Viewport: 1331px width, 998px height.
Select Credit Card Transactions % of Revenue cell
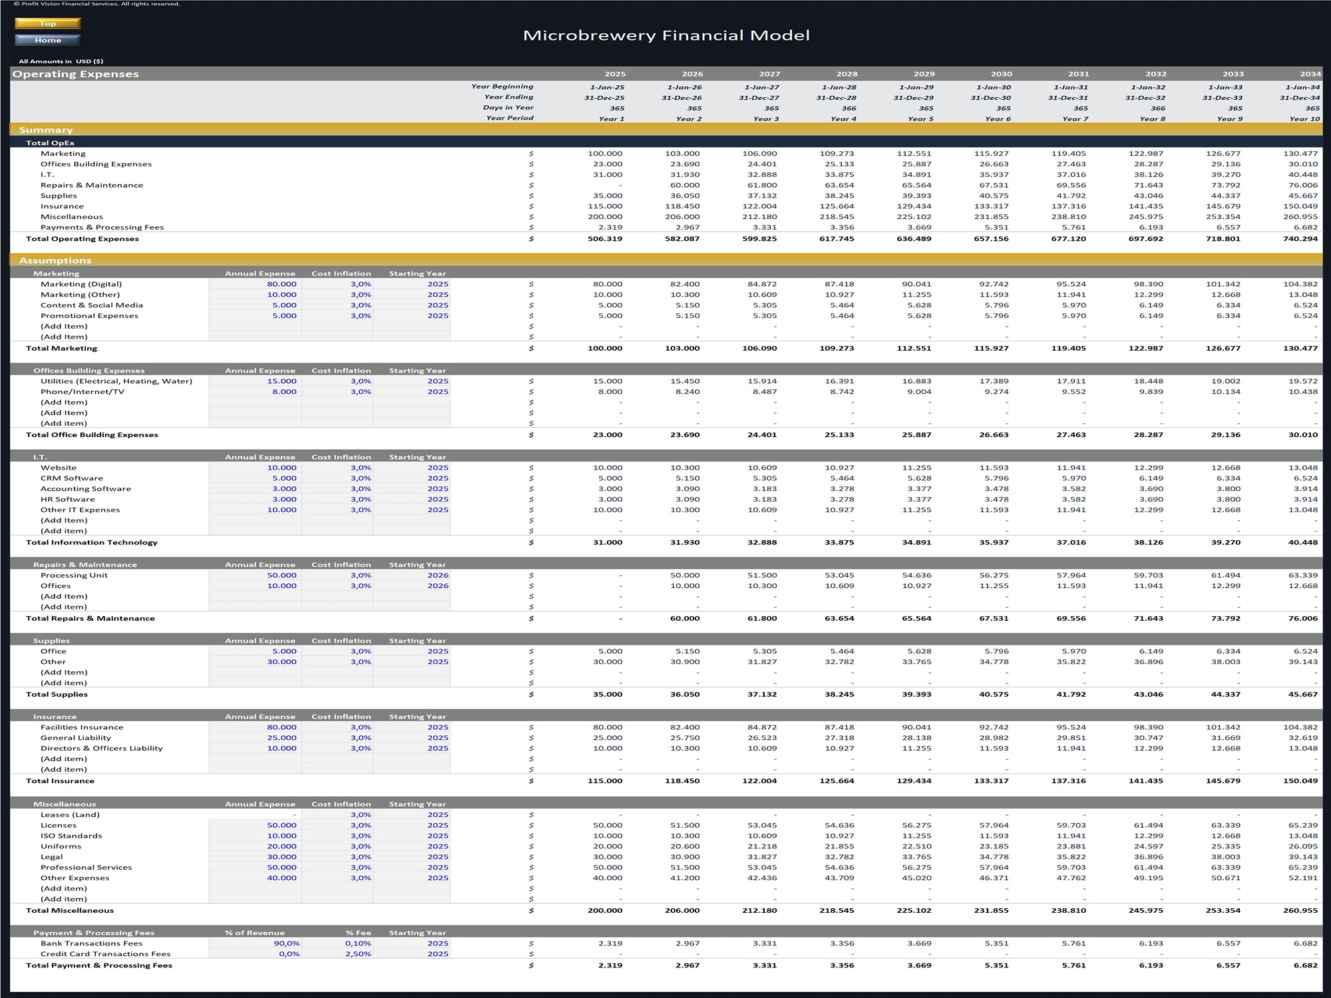tap(255, 954)
